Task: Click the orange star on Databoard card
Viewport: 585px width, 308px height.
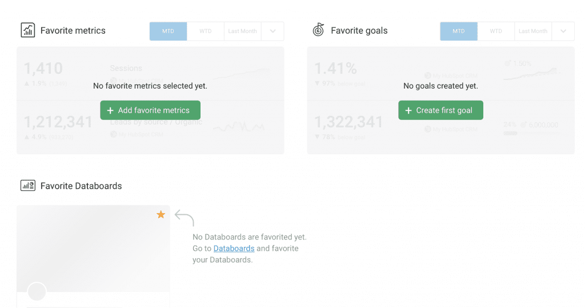Action: tap(161, 215)
